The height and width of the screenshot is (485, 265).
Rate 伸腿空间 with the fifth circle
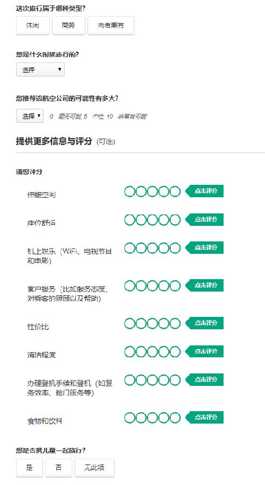pos(175,191)
